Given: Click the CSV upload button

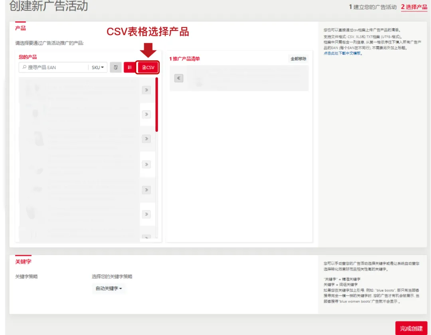Looking at the screenshot, I should click(148, 68).
